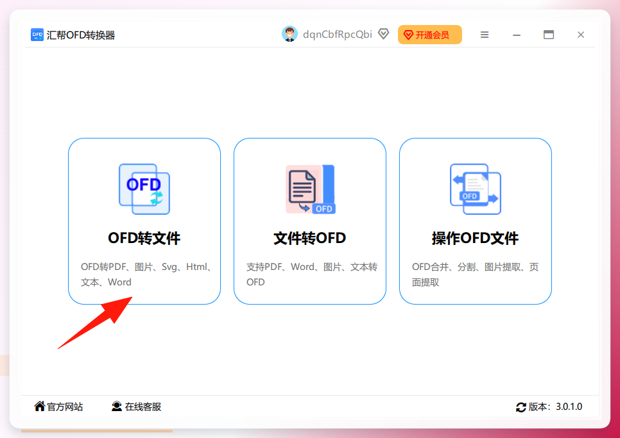Click the OFD合并、分割 description text
Screen dimensions: 620x438
476,274
